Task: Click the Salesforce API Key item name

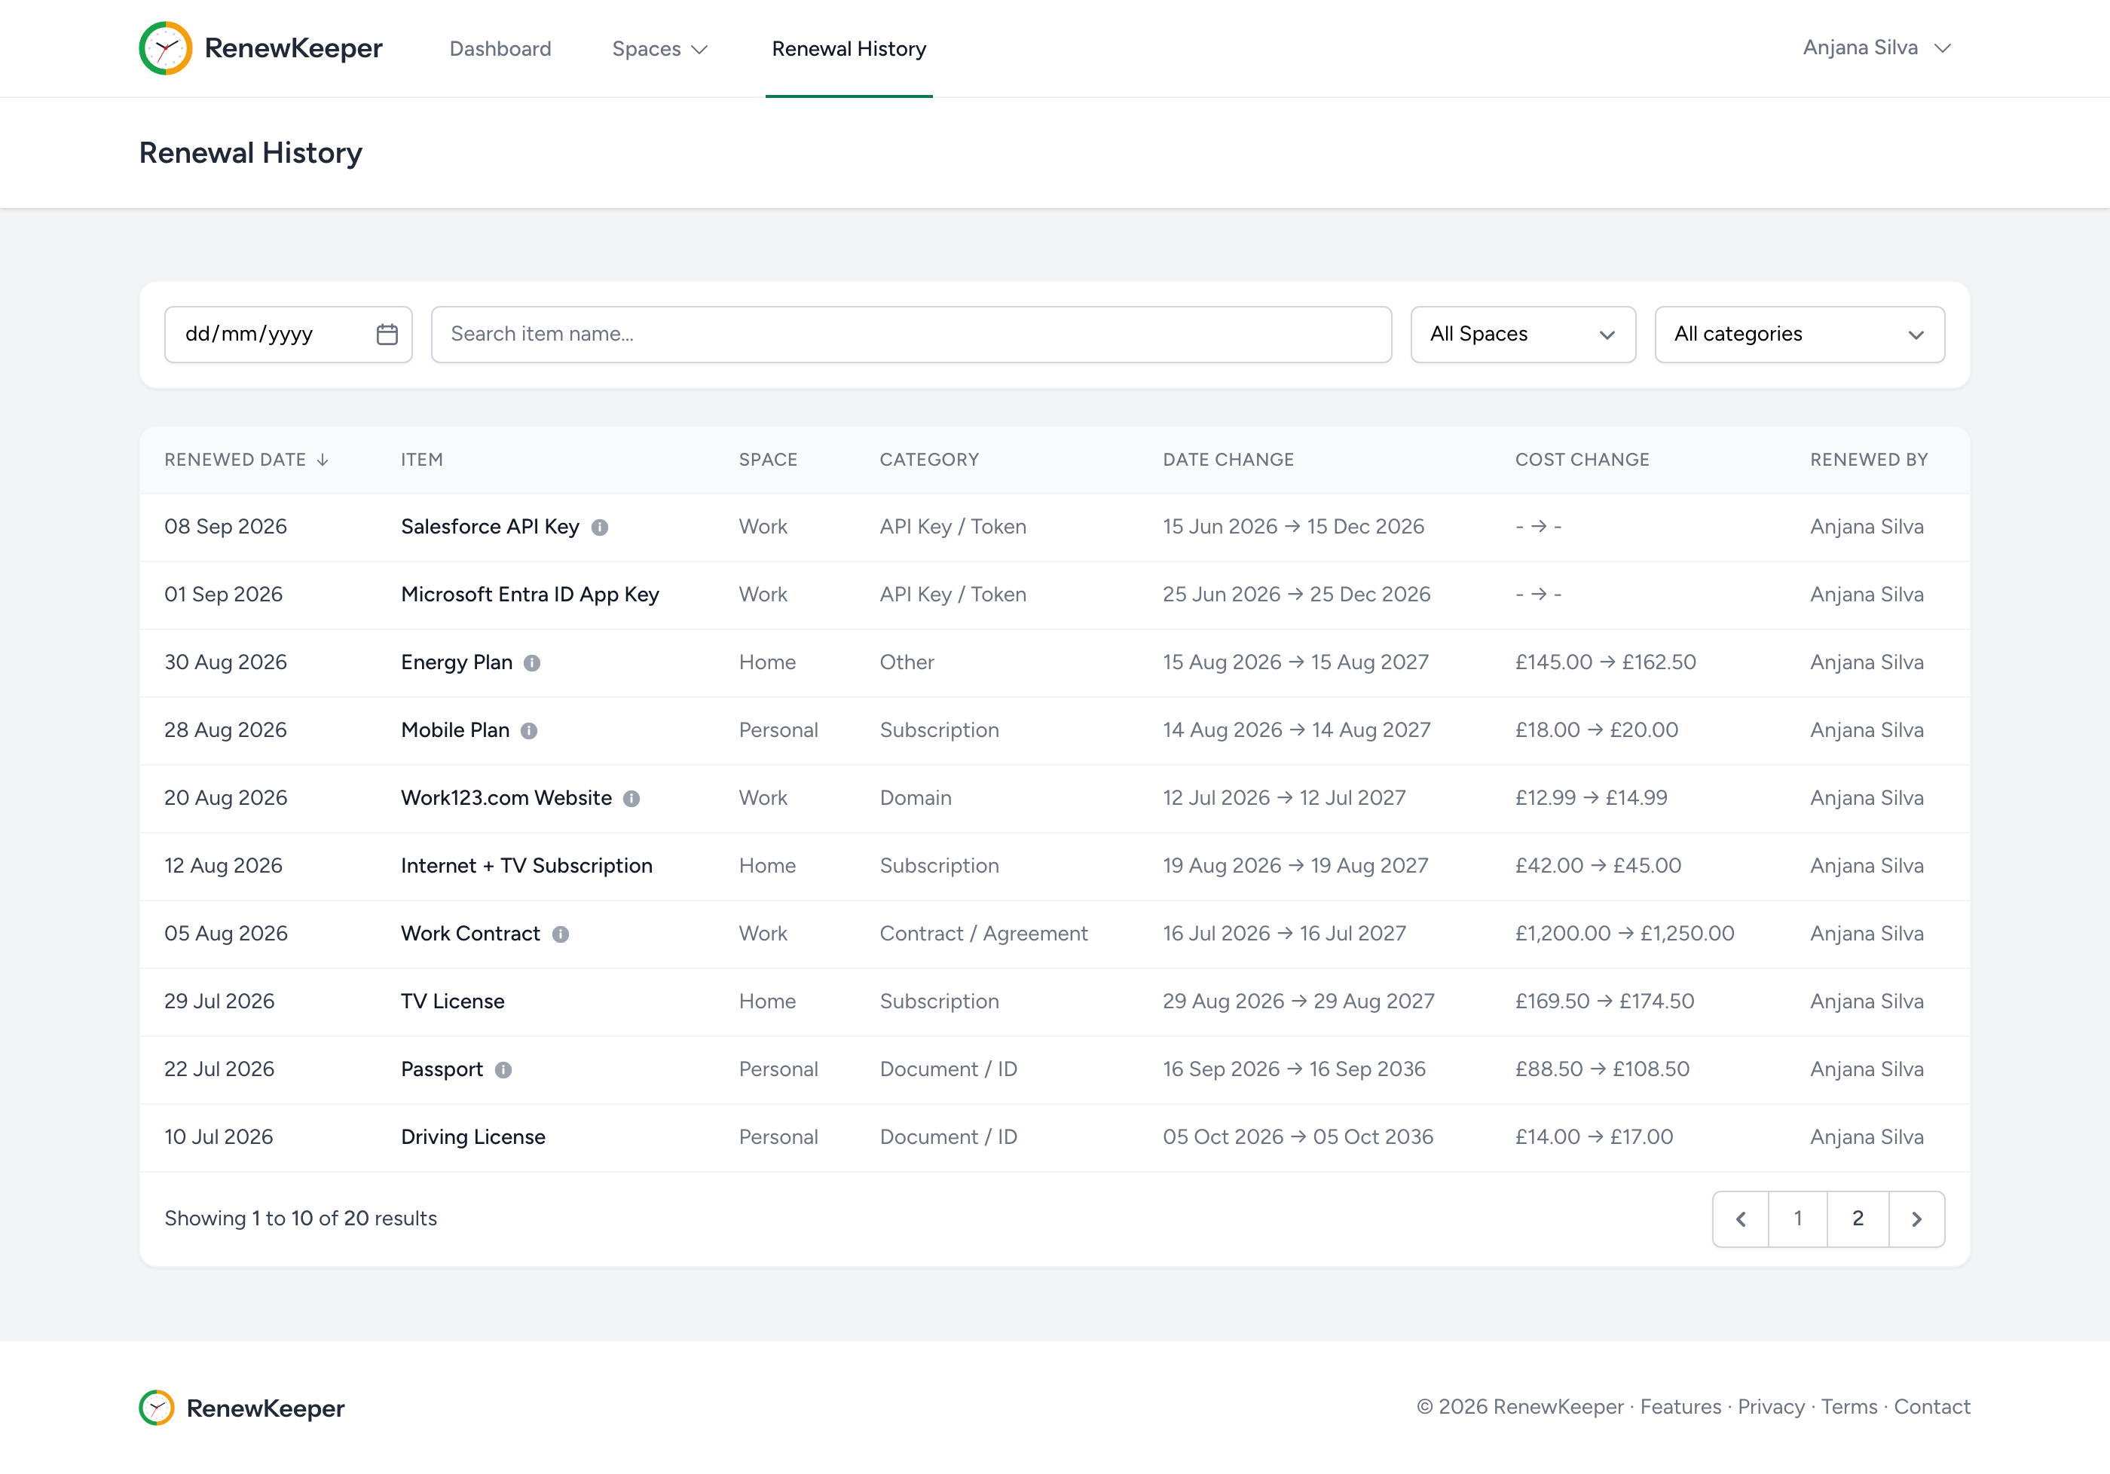Action: 490,528
